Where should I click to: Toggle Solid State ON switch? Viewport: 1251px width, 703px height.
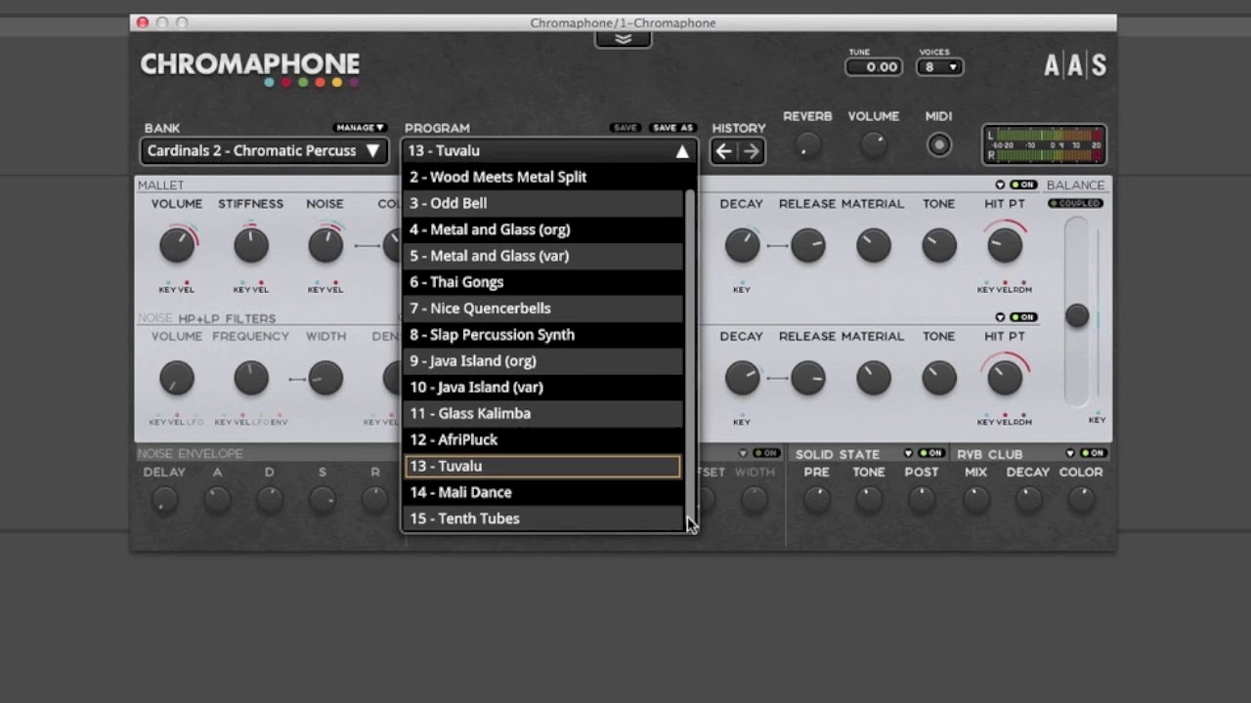(x=931, y=454)
